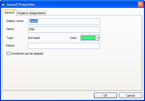Image resolution: width=145 pixels, height=101 pixels.
Task: Click the 'End state' type value
Action: pos(34,38)
